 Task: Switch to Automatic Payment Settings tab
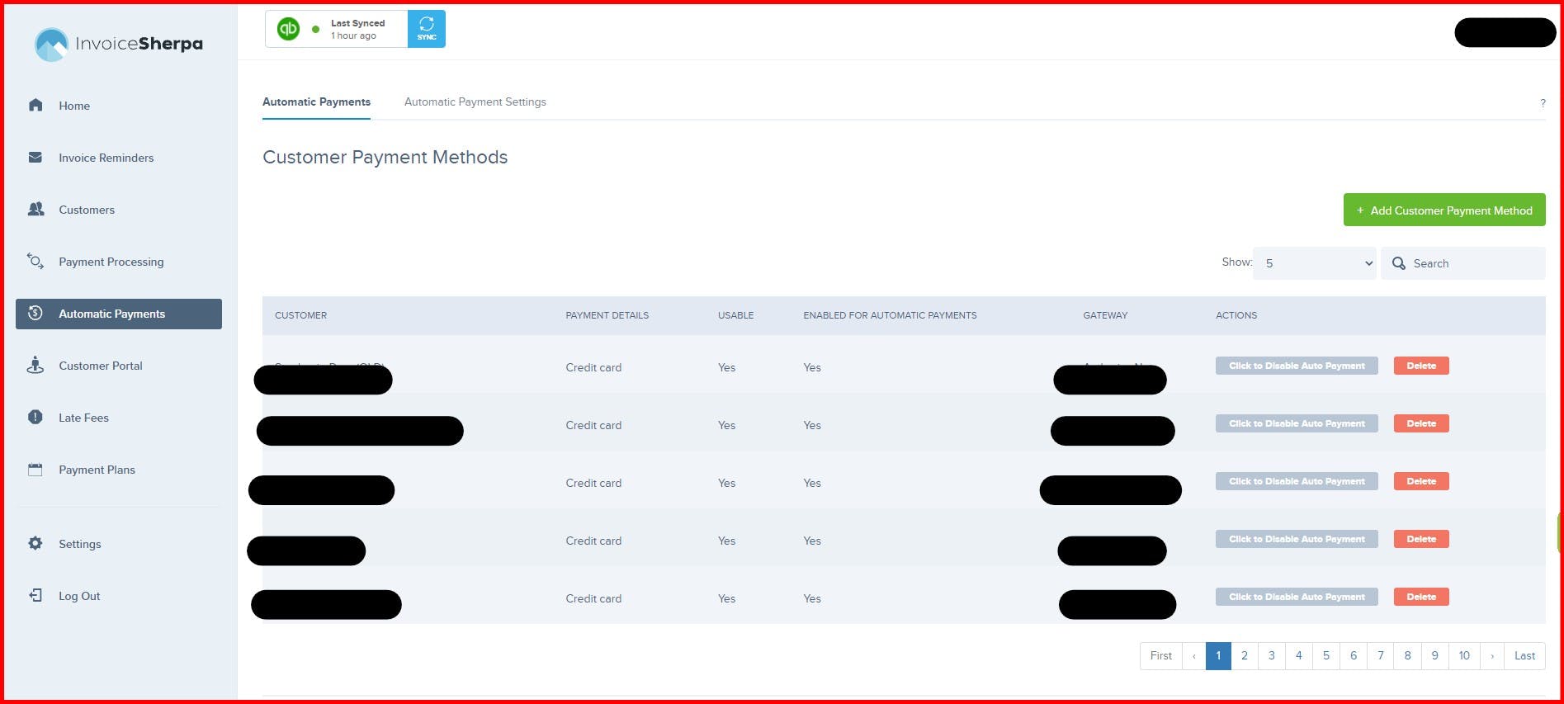click(475, 102)
